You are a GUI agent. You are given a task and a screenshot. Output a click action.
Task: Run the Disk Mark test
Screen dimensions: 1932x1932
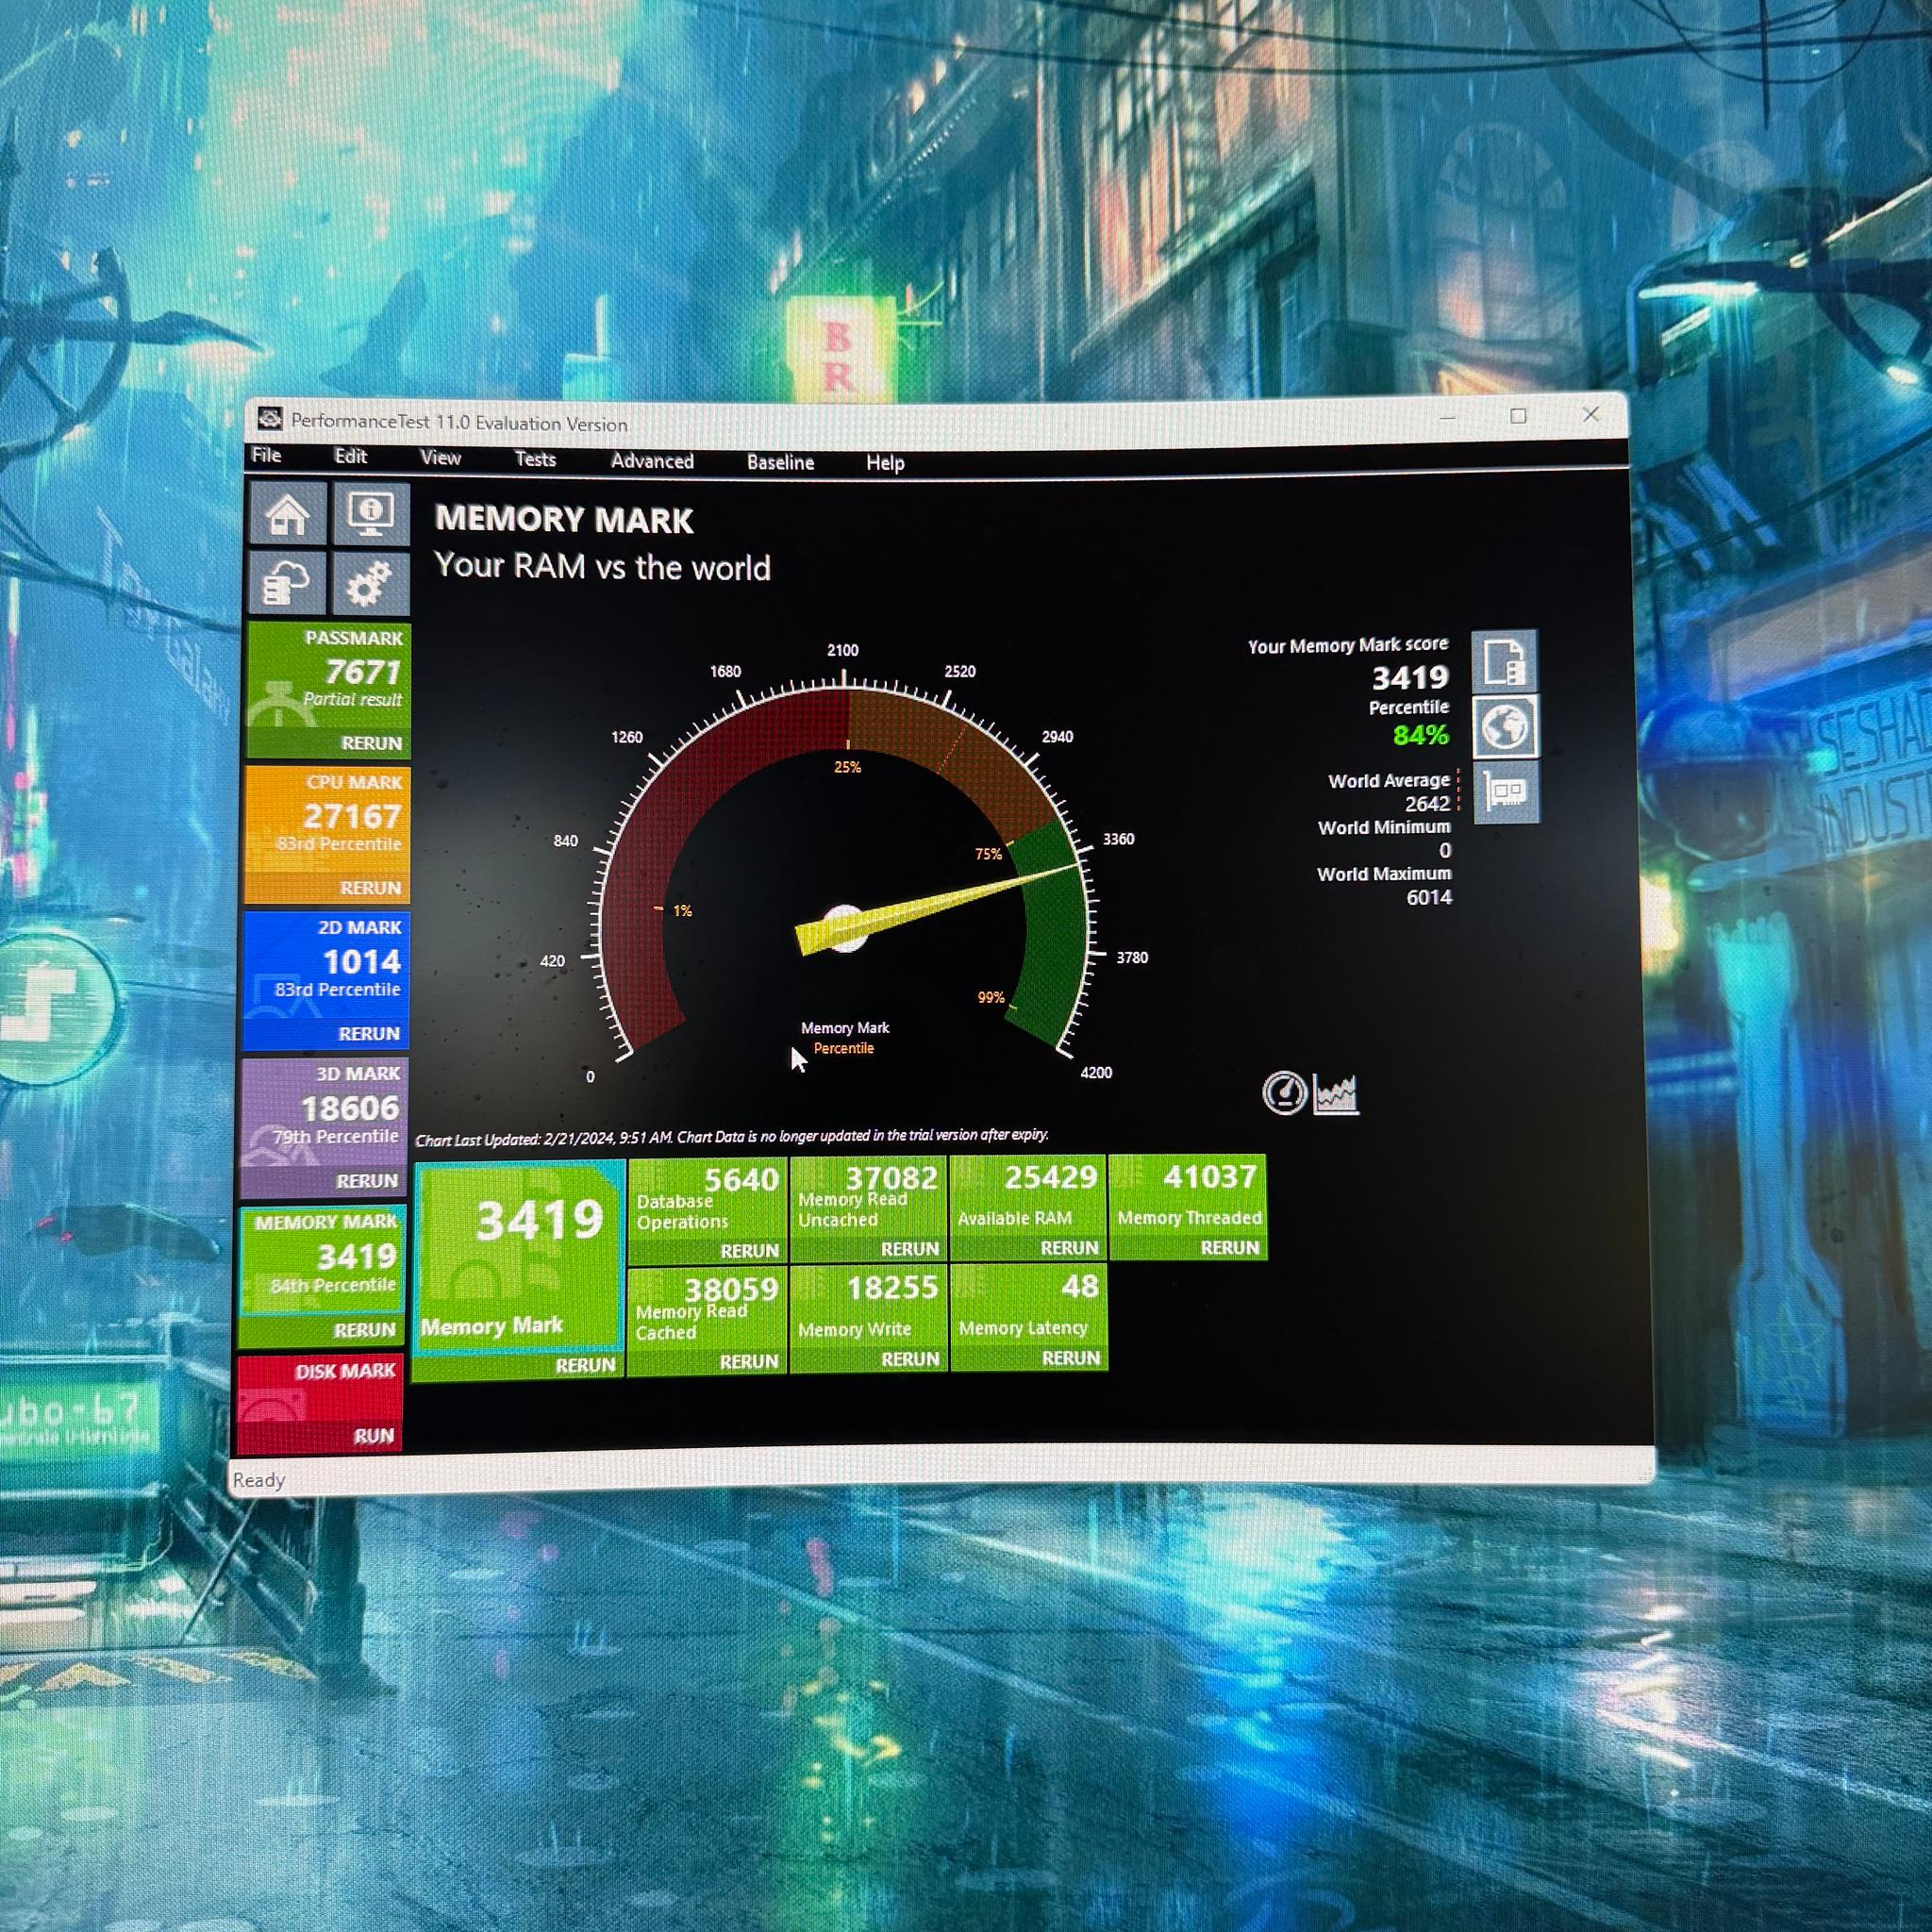[373, 1436]
